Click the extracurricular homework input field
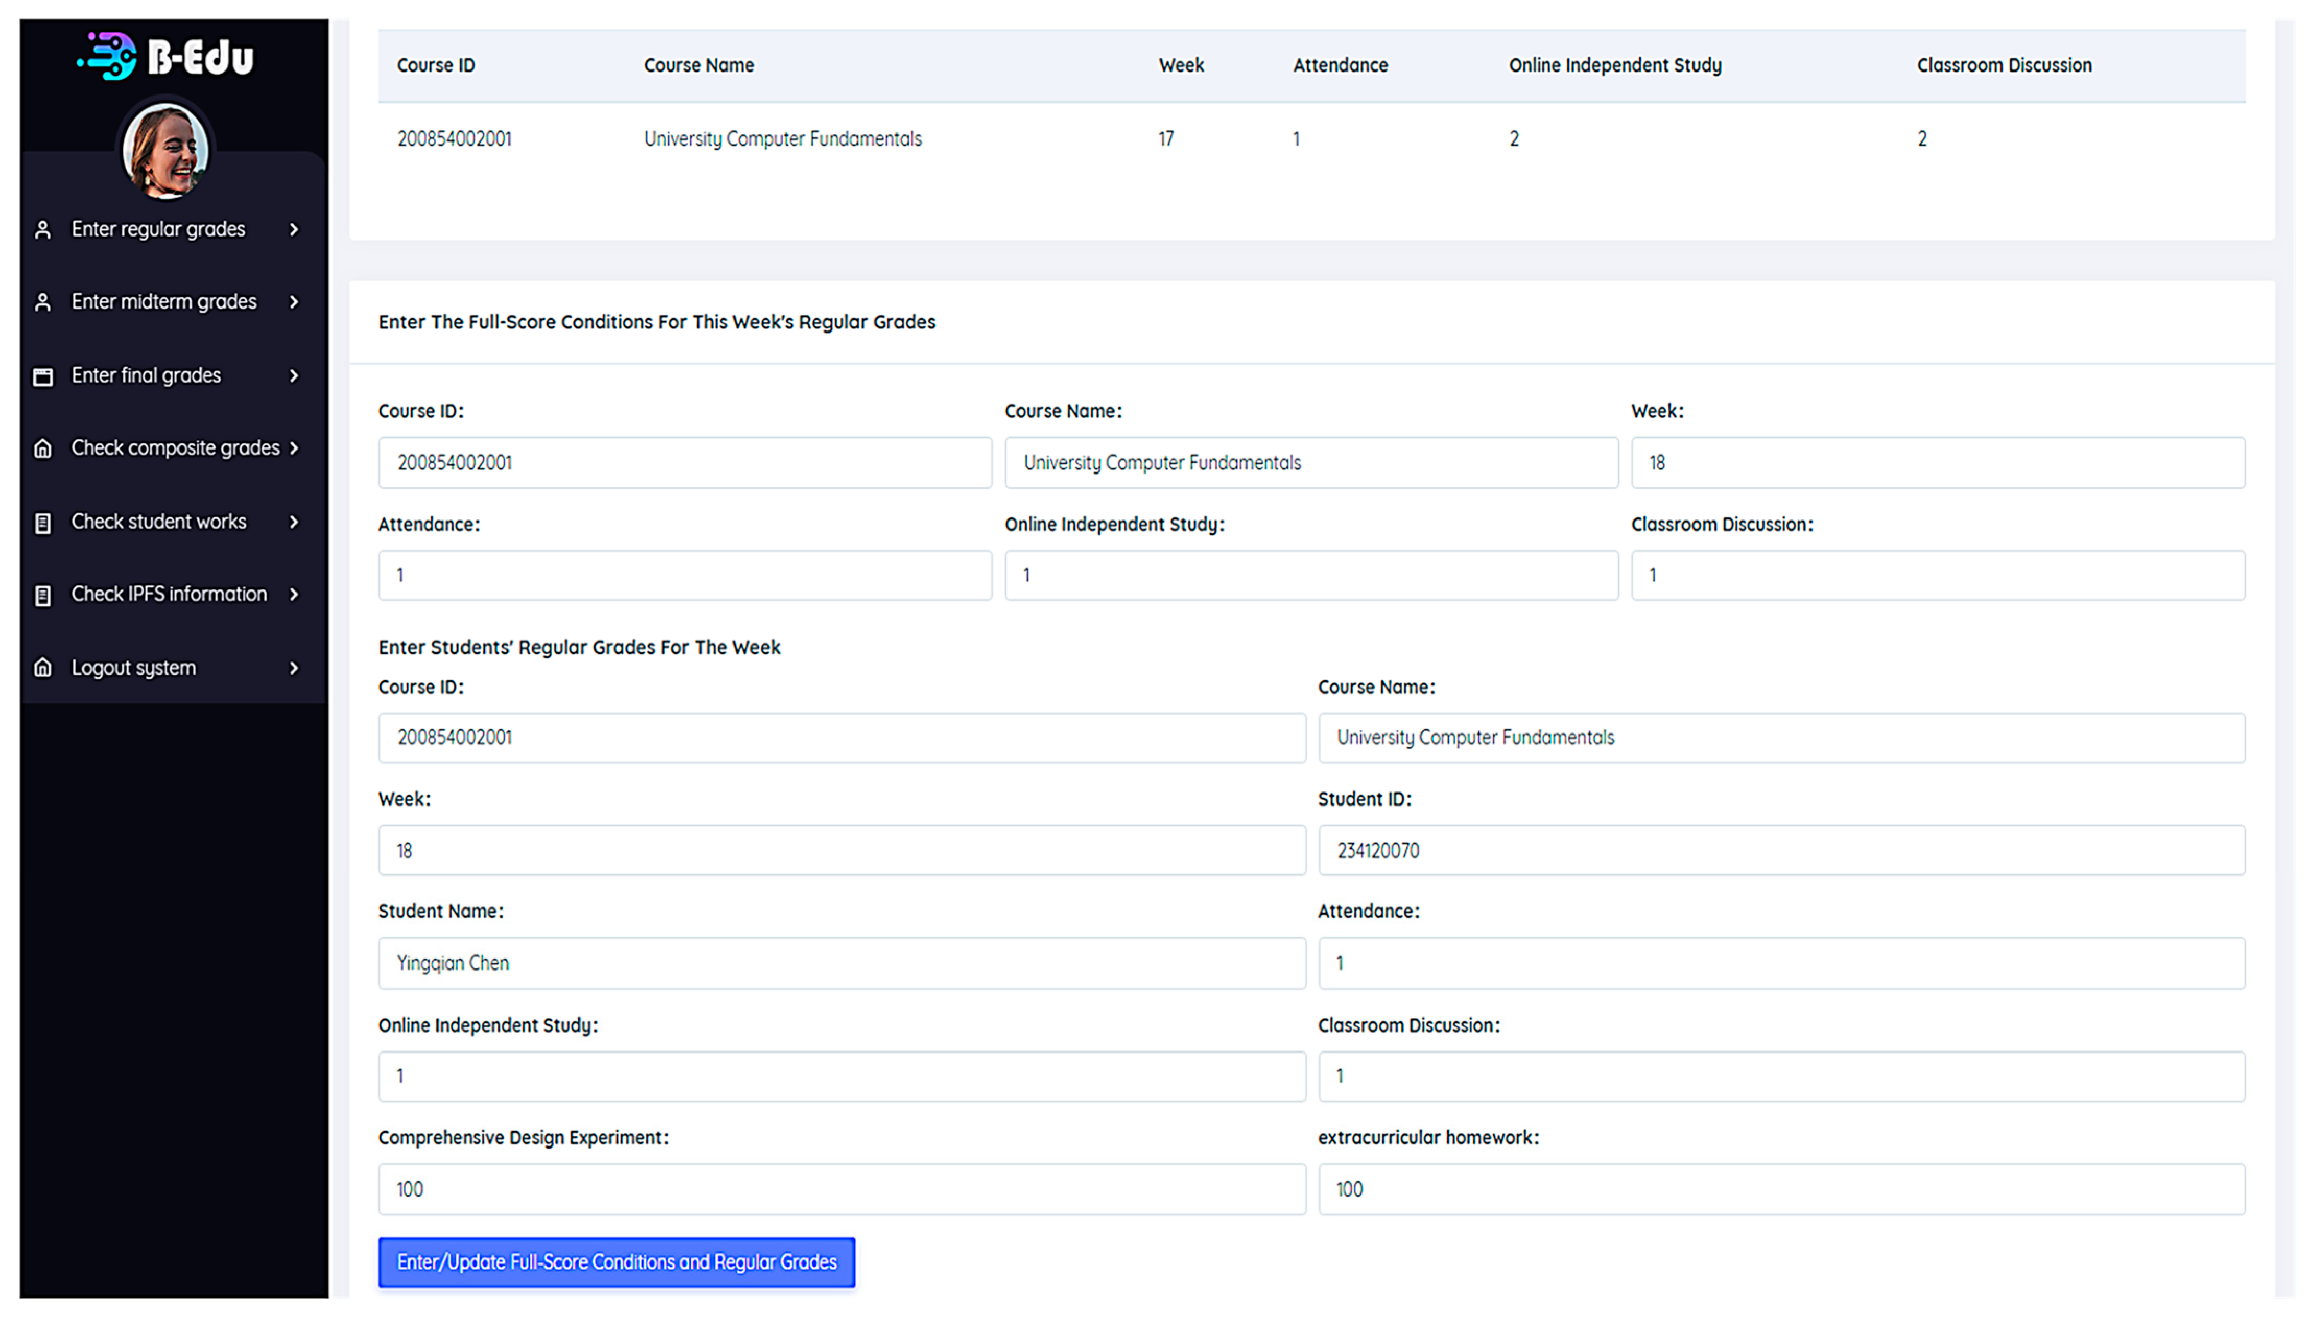The width and height of the screenshot is (2321, 1324). 1780,1190
